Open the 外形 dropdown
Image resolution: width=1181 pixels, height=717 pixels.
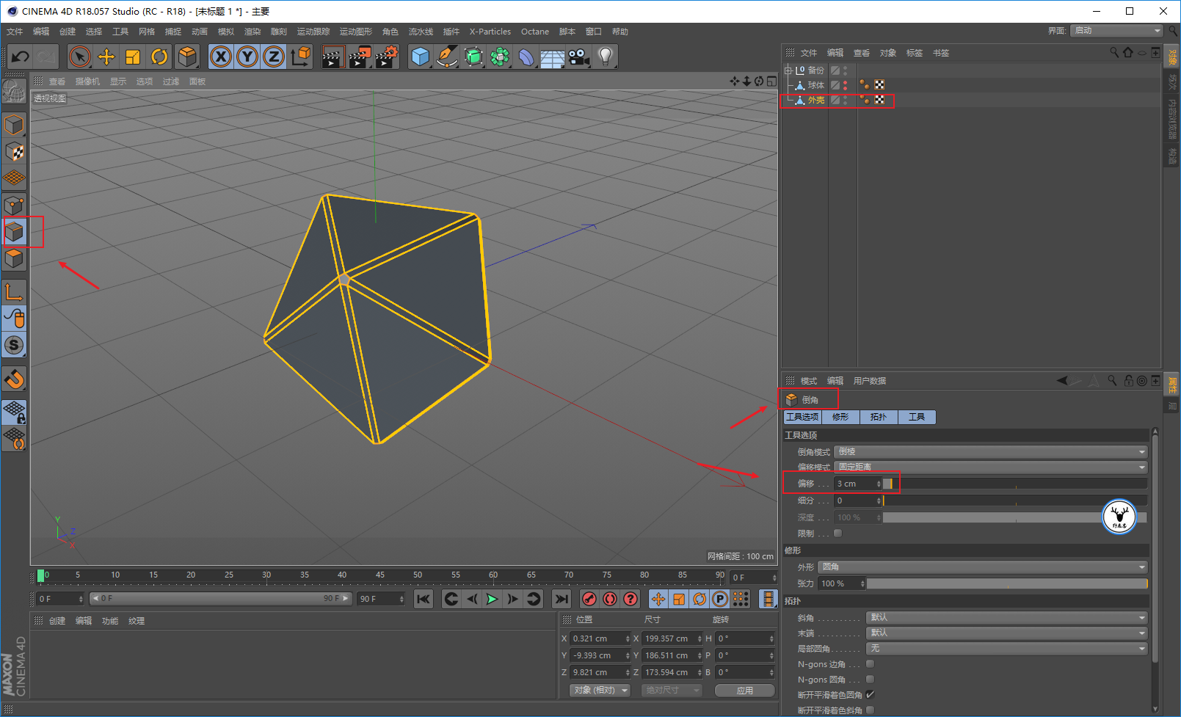pyautogui.click(x=982, y=567)
